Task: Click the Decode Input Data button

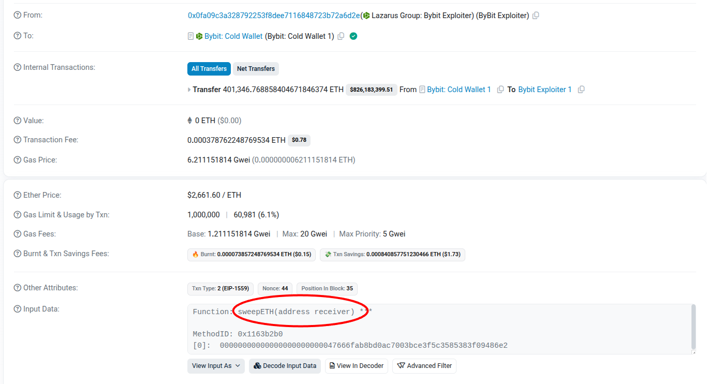Action: pos(285,366)
